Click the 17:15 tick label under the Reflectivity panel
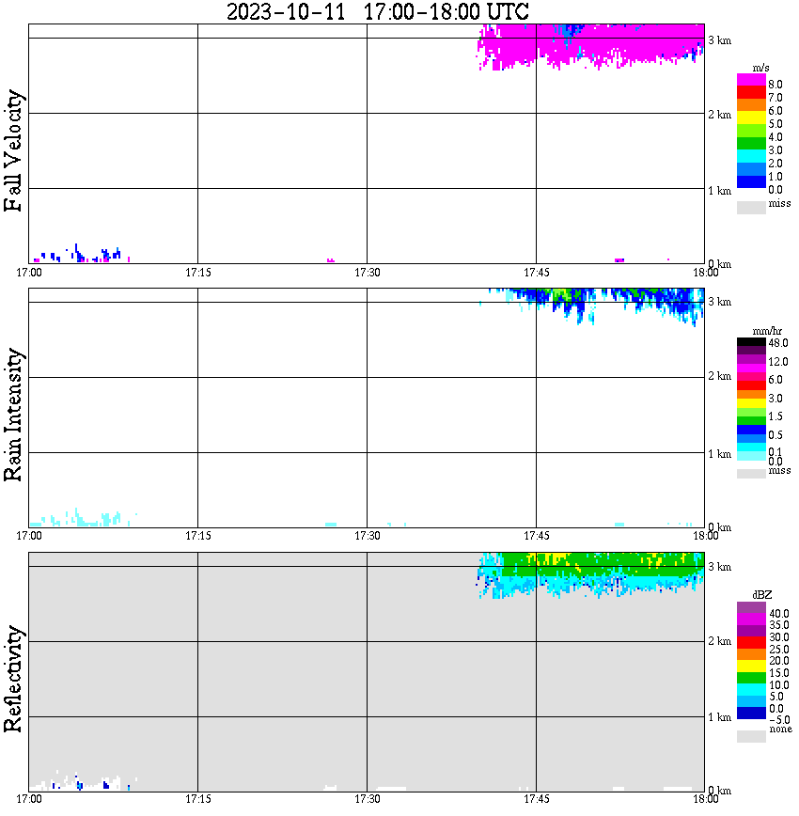This screenshot has width=799, height=816. pyautogui.click(x=197, y=799)
